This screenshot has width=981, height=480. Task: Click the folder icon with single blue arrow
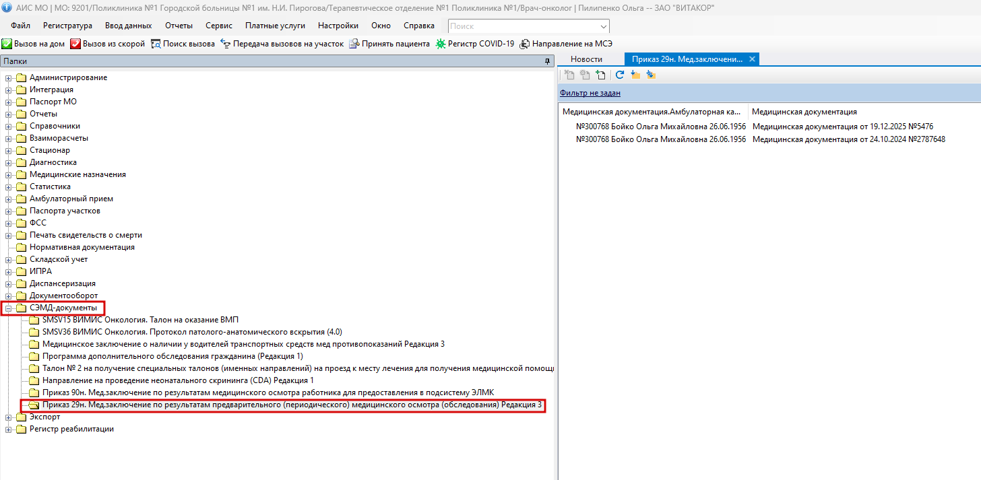(x=635, y=75)
